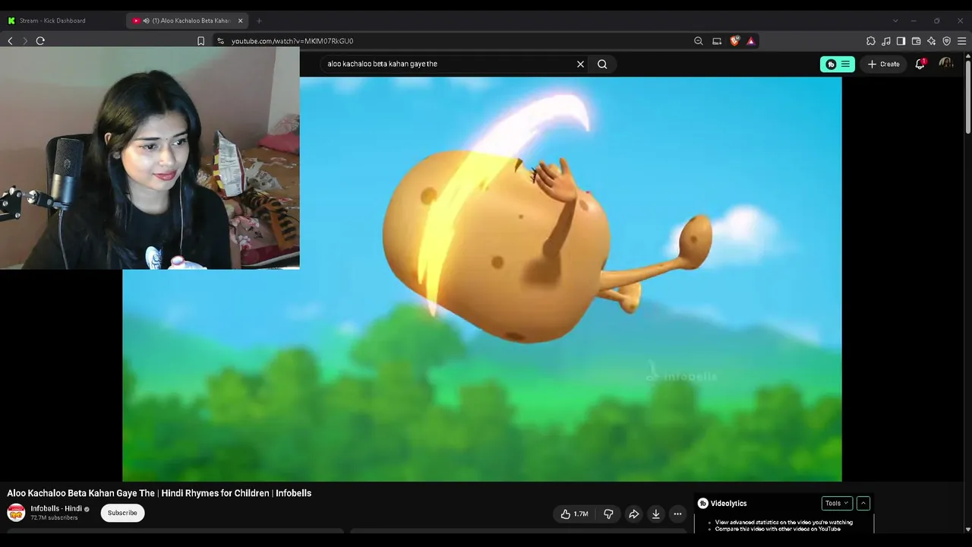Like the video
The width and height of the screenshot is (972, 547).
coord(575,514)
